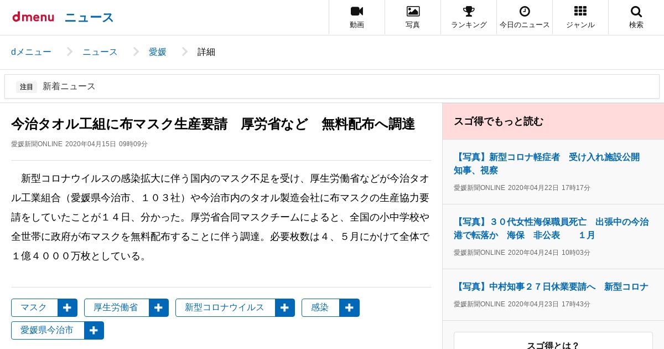
Task: Select the マスク tag label
Action: point(34,307)
